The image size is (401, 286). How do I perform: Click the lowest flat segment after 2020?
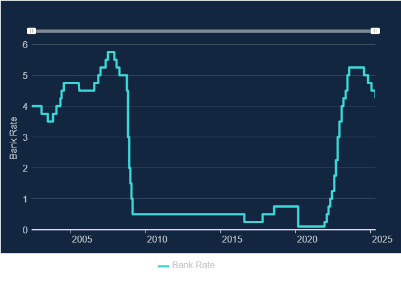[x=311, y=227]
